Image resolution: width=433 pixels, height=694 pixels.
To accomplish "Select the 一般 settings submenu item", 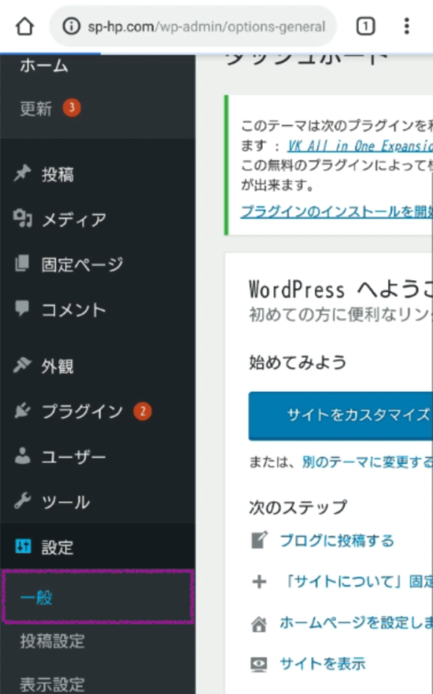I will click(37, 598).
